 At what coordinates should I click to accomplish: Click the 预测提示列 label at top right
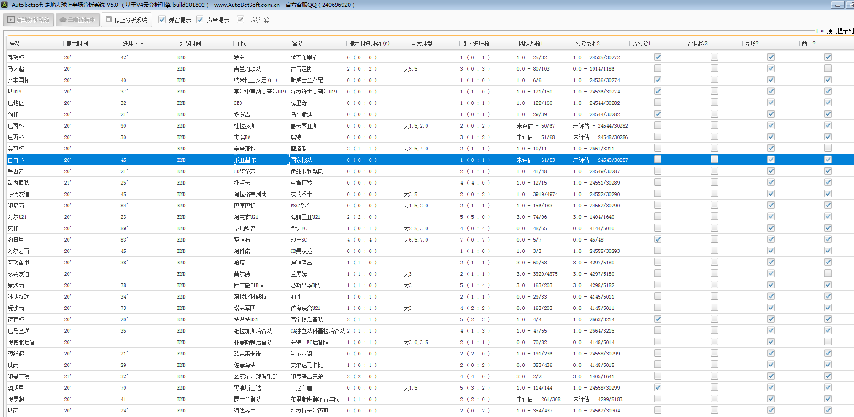click(838, 31)
